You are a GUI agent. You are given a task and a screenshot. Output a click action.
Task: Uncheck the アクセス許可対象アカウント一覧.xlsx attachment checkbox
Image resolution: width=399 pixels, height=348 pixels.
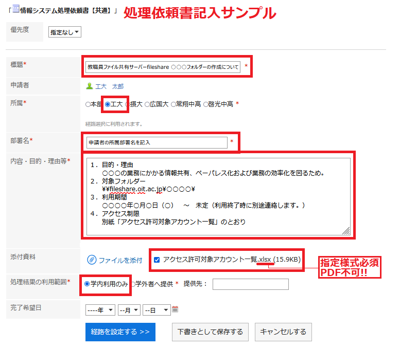[157, 260]
